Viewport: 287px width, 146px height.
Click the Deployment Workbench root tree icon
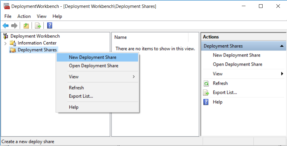[x=6, y=36]
